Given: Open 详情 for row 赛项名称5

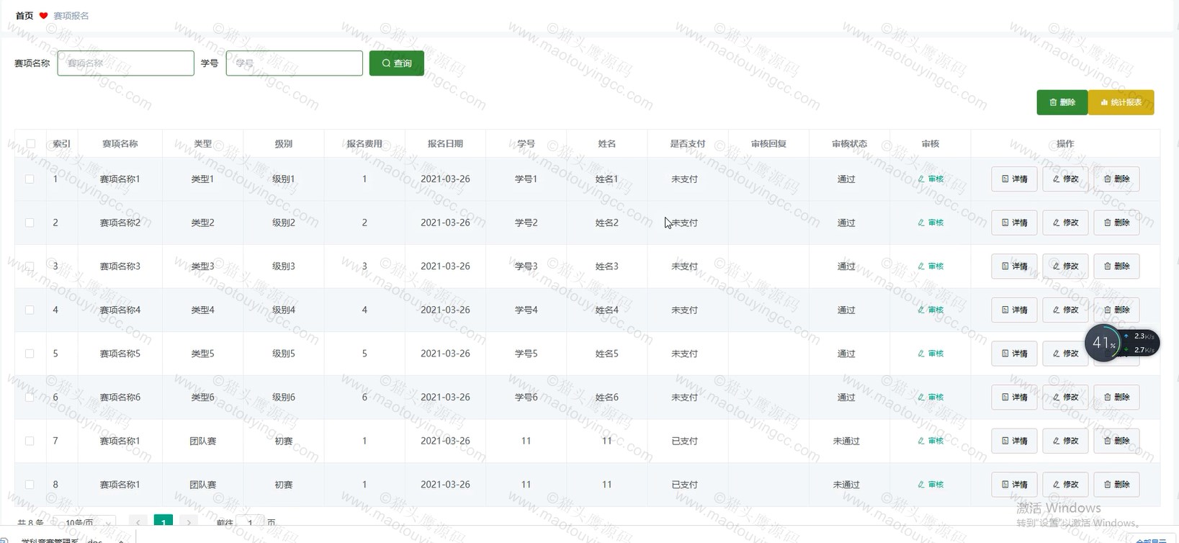Looking at the screenshot, I should [x=1014, y=354].
